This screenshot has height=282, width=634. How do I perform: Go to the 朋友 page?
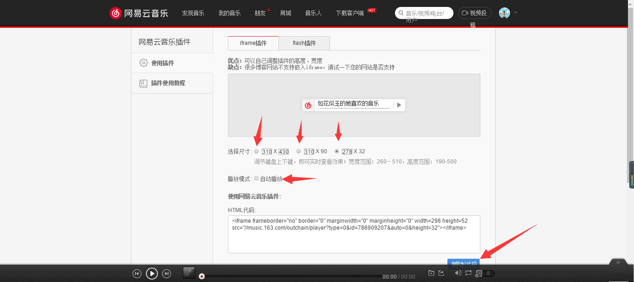(x=260, y=13)
